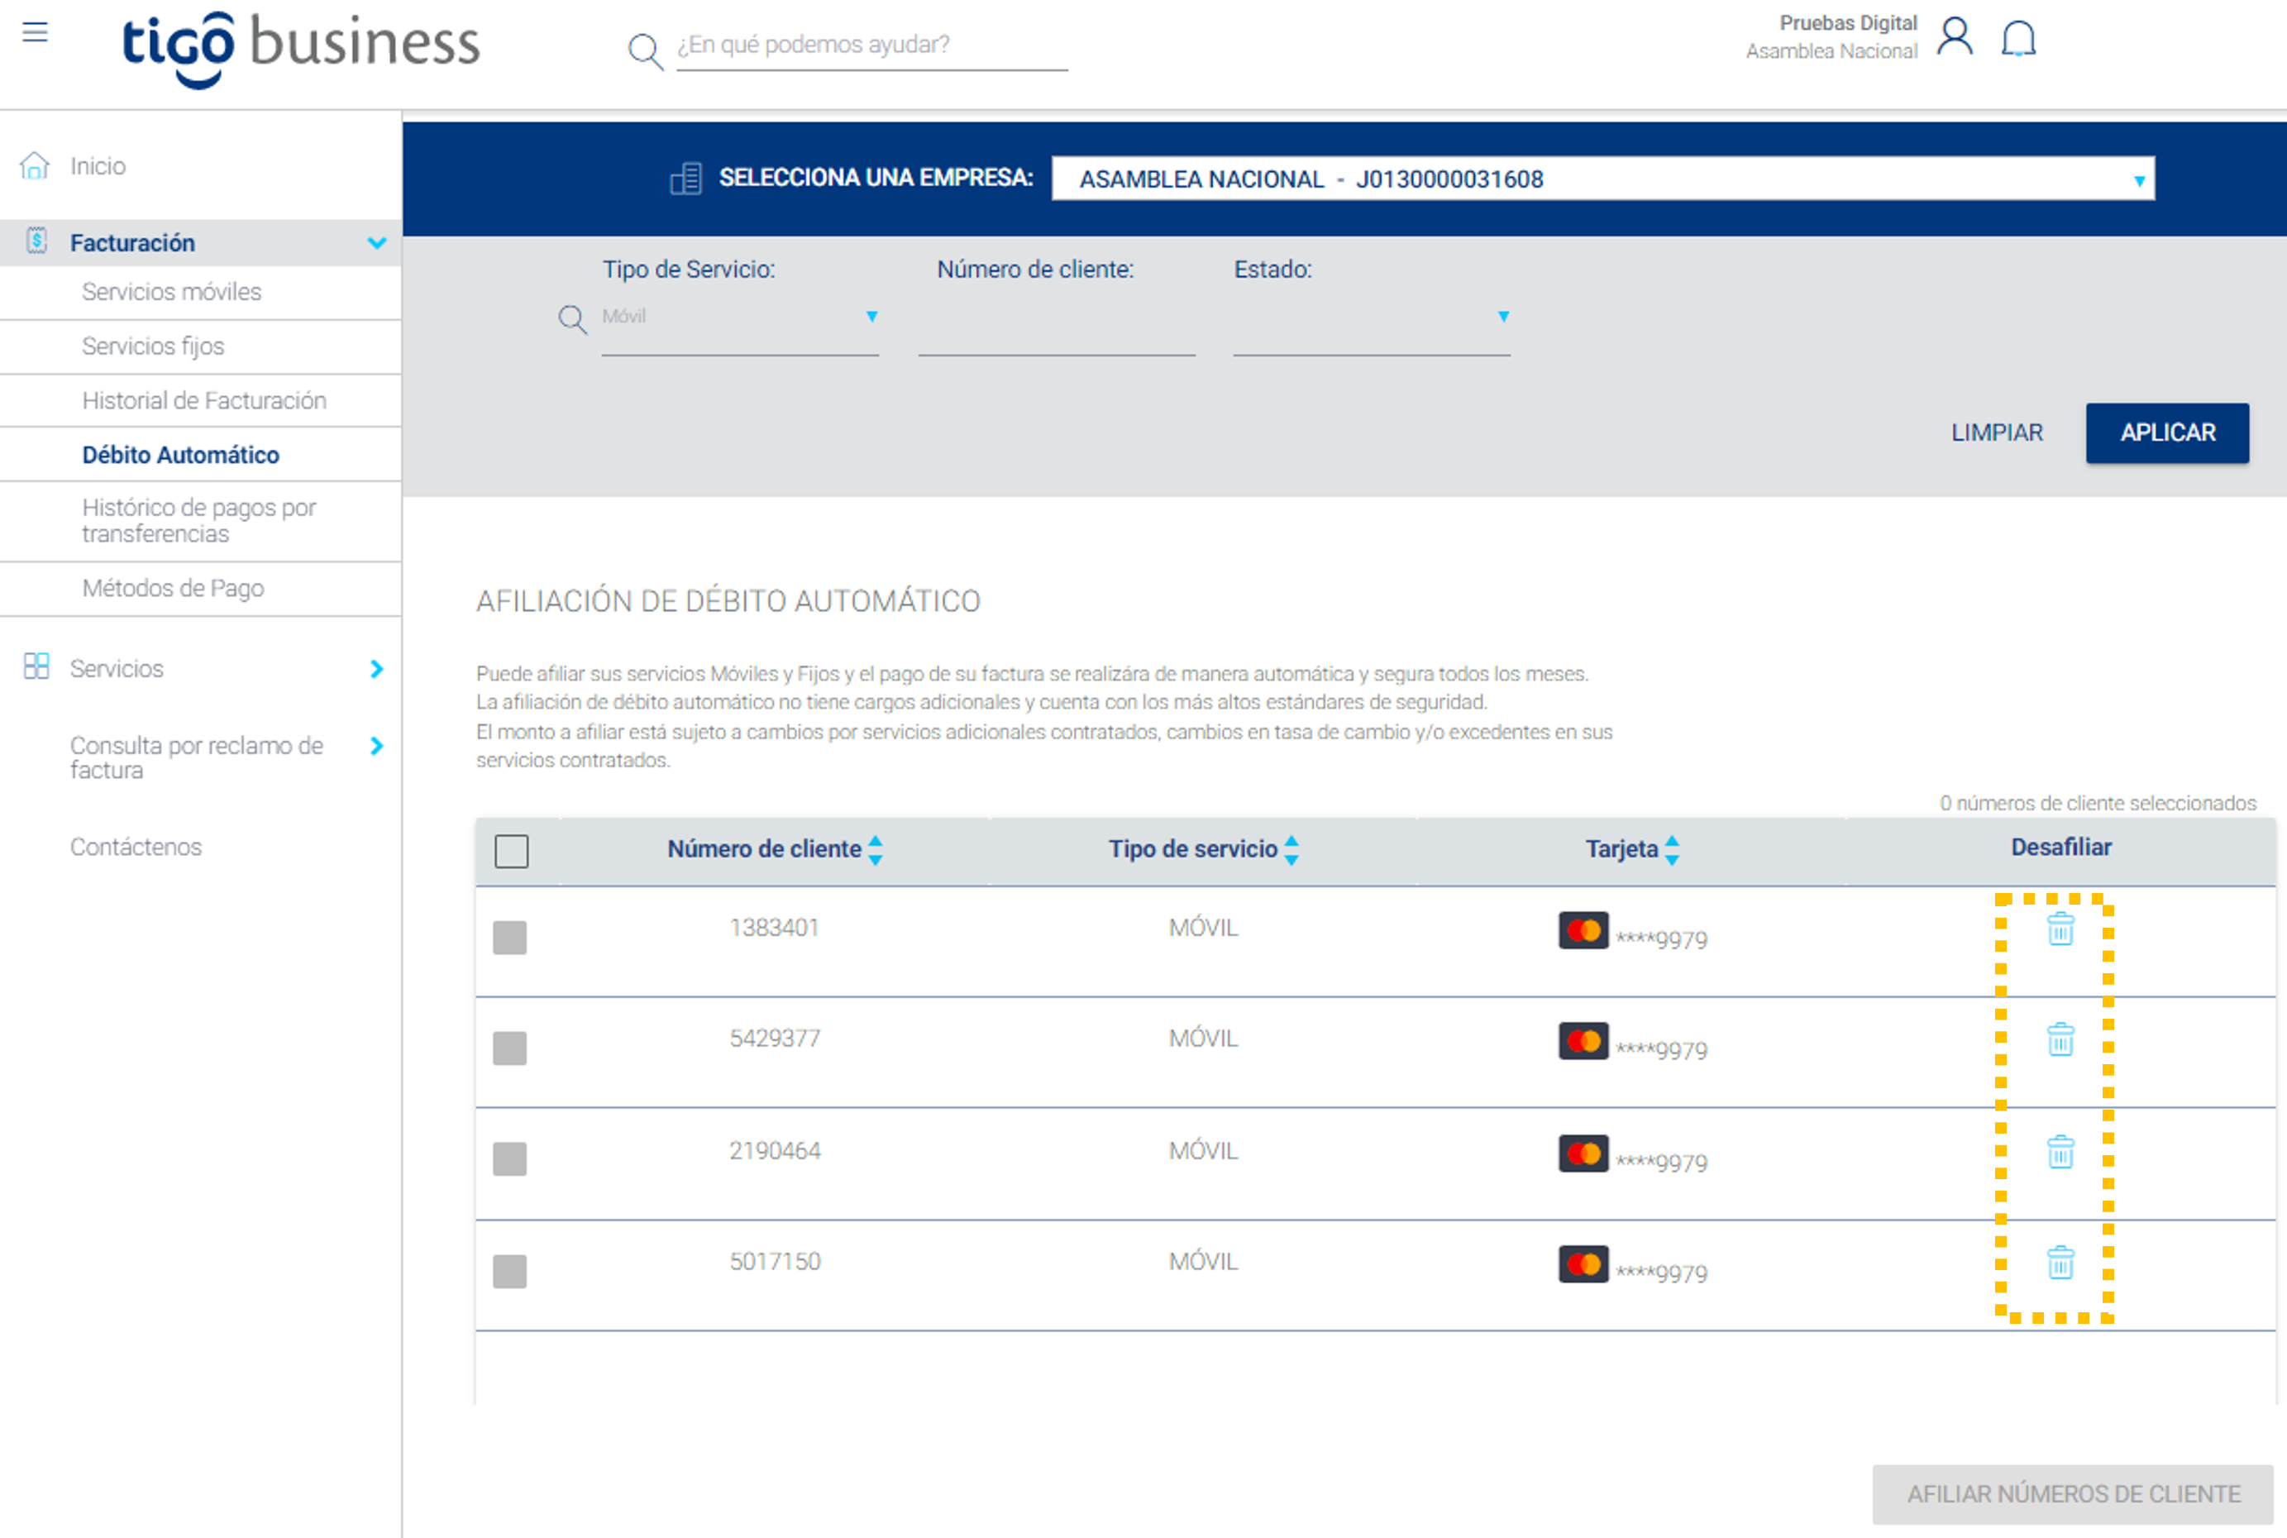Click trash icon for client 5429377
This screenshot has height=1538, width=2287.
[x=2060, y=1039]
